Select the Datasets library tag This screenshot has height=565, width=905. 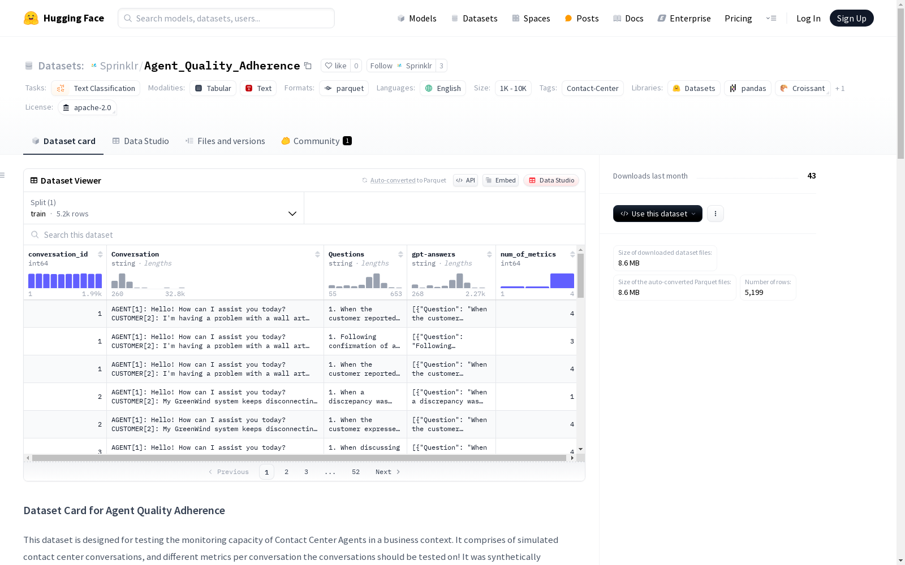coord(694,88)
